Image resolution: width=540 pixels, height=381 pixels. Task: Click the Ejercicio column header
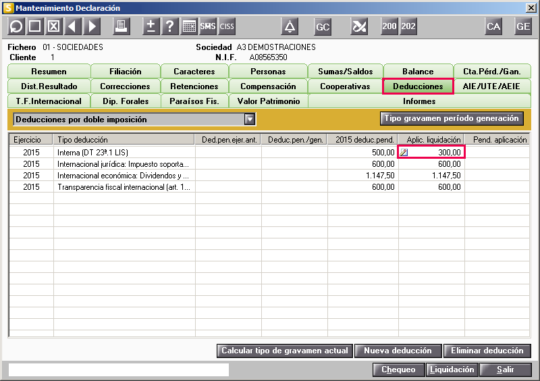pyautogui.click(x=30, y=139)
